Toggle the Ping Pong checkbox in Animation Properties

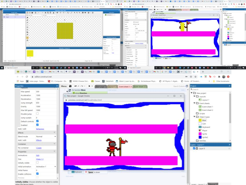pos(112,50)
